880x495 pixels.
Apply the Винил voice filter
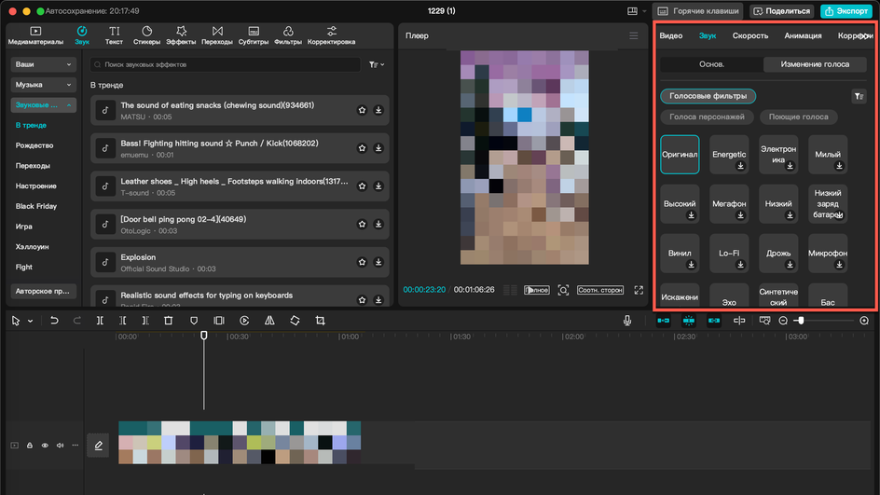(680, 254)
